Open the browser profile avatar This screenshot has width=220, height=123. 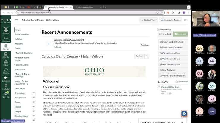(x=184, y=12)
